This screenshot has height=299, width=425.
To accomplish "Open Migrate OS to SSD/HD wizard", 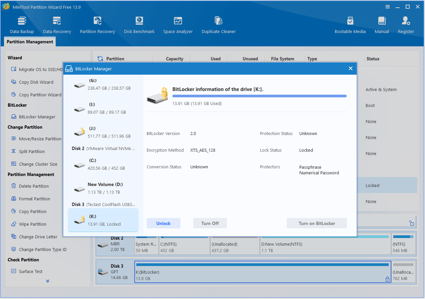I will click(37, 69).
